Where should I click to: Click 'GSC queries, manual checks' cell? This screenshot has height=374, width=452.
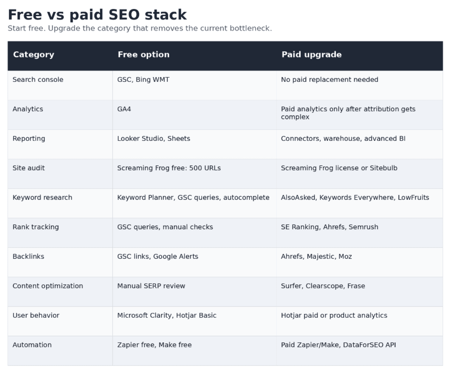point(195,233)
